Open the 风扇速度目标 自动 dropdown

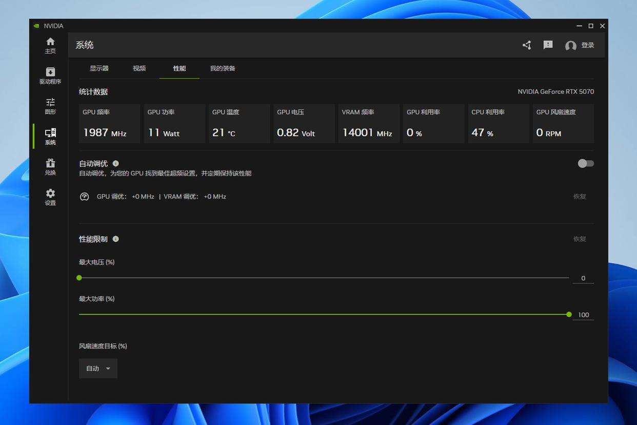(98, 369)
